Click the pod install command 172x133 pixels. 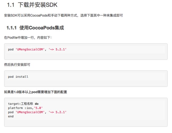coord(18,77)
